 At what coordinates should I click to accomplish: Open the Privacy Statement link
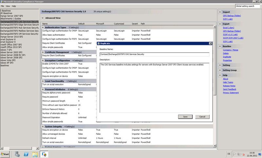coord(231,93)
